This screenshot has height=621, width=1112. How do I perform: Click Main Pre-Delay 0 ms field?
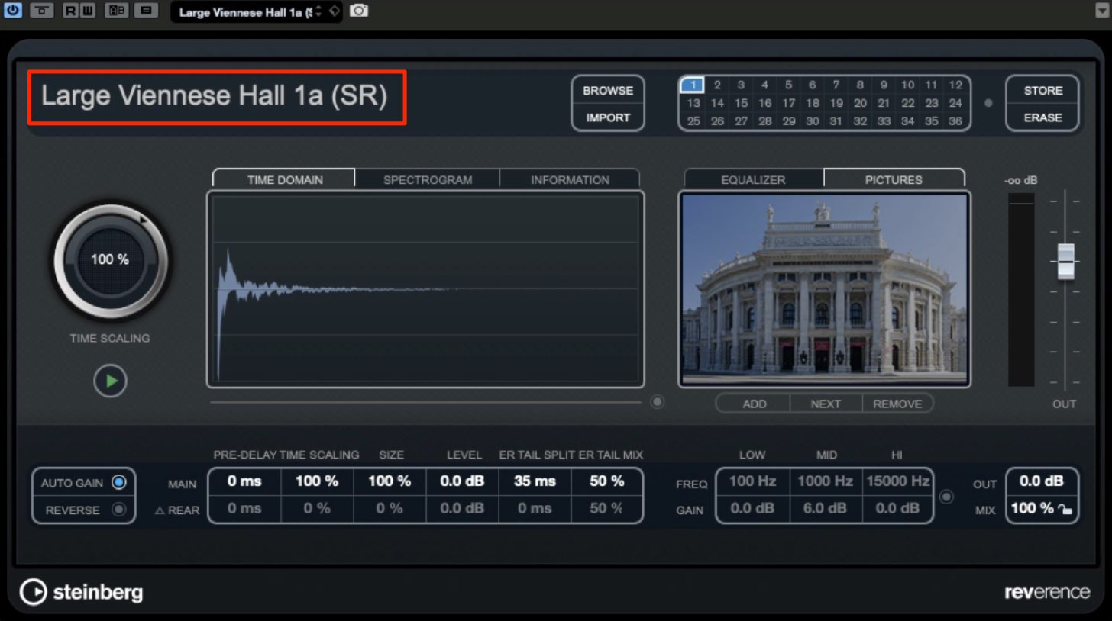(x=244, y=481)
